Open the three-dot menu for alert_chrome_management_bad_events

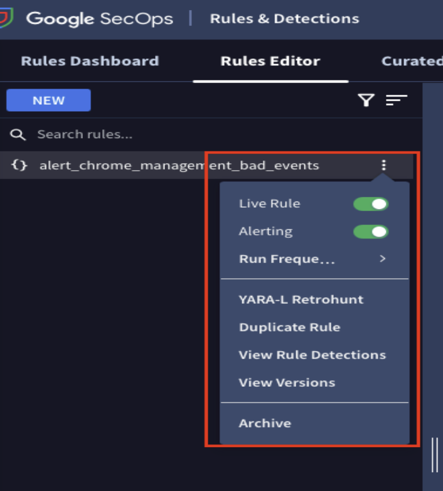tap(383, 165)
